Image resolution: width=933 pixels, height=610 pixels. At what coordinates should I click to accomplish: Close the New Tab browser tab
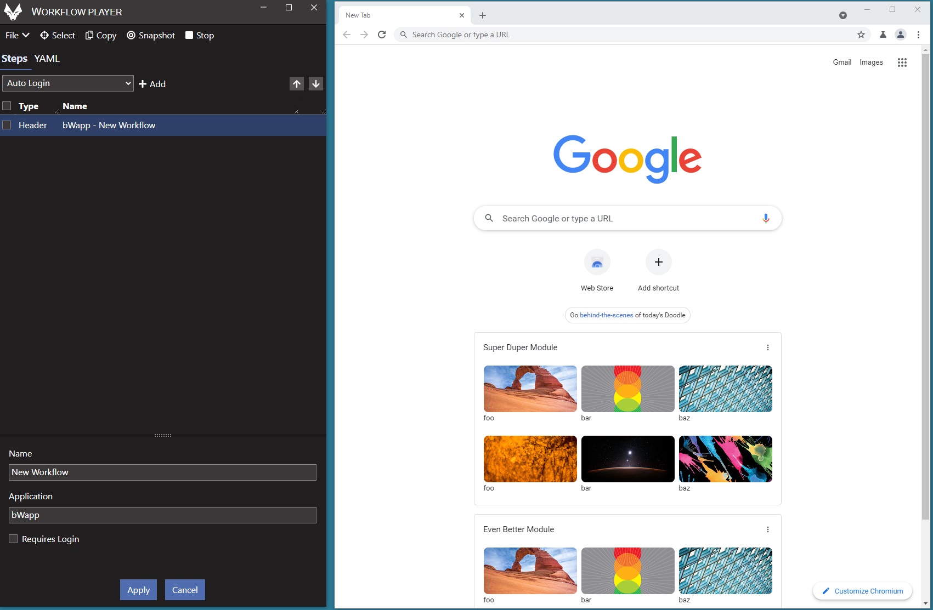[x=462, y=15]
